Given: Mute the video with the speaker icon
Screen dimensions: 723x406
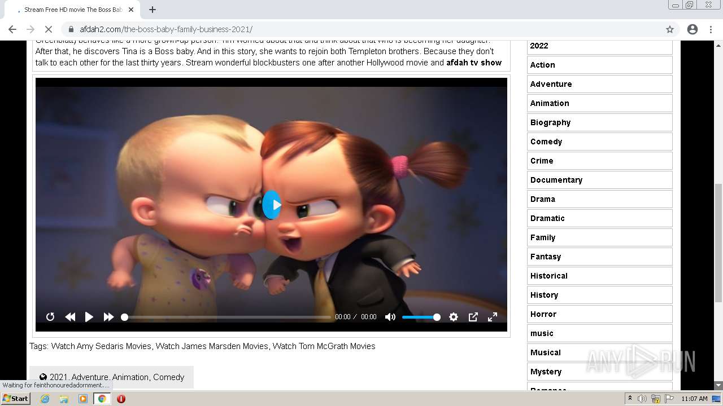Looking at the screenshot, I should pyautogui.click(x=390, y=317).
